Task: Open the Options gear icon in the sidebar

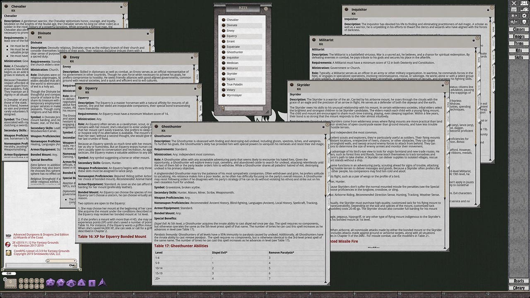Action: tap(524, 15)
